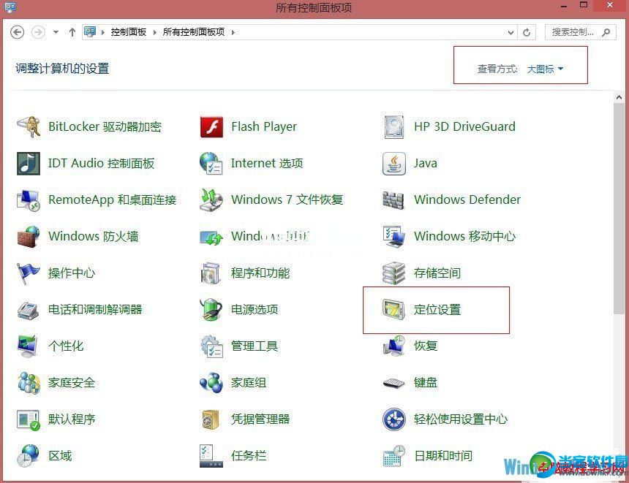Open 存储空间 drives icon
The width and height of the screenshot is (629, 483).
coord(394,273)
